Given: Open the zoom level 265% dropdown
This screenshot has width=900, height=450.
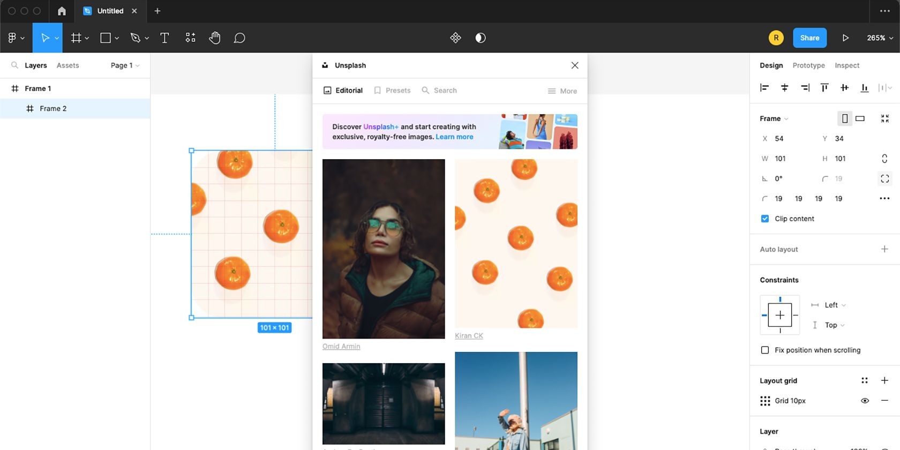Looking at the screenshot, I should point(880,37).
